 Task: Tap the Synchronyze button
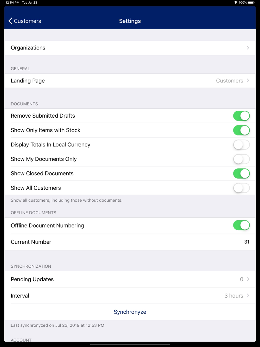click(x=130, y=312)
